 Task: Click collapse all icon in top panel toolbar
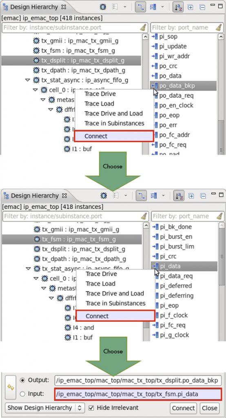[x=203, y=7]
